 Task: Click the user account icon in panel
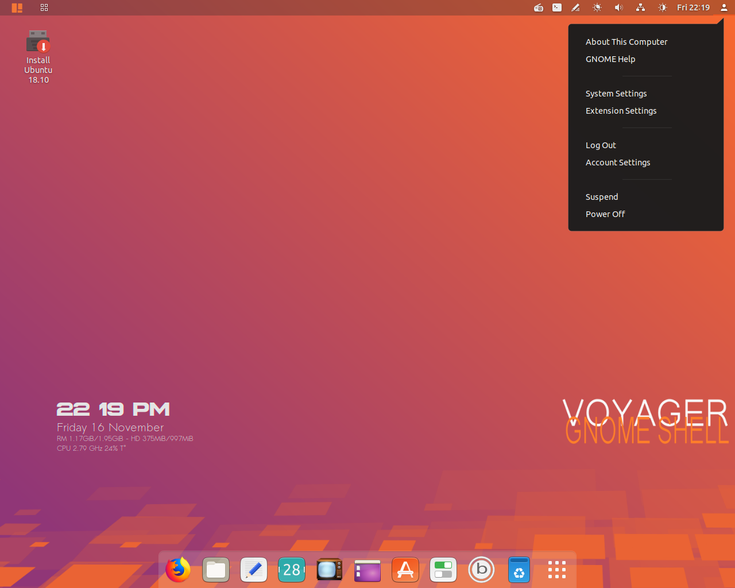(x=724, y=7)
